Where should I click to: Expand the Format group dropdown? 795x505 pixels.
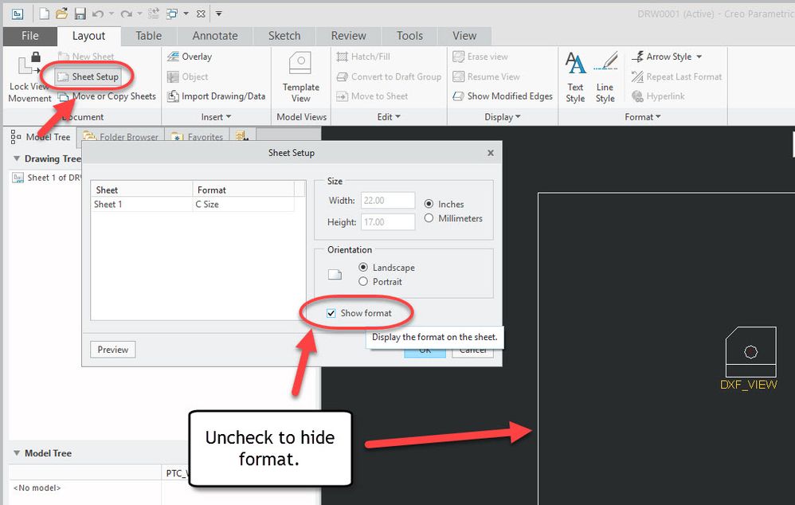pyautogui.click(x=642, y=117)
